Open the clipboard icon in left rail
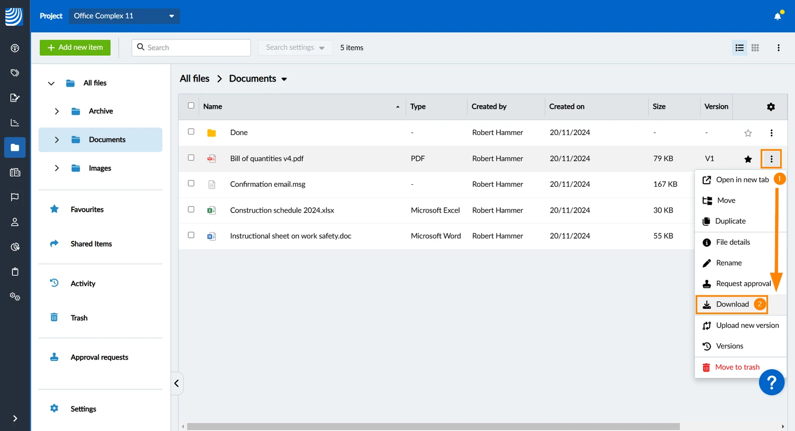 click(15, 272)
